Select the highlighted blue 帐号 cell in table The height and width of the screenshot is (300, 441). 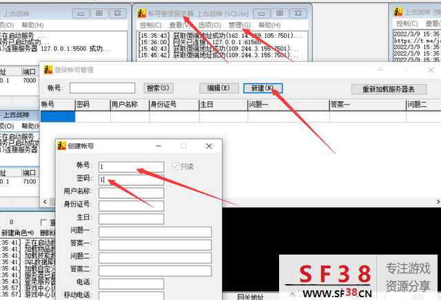coord(58,116)
